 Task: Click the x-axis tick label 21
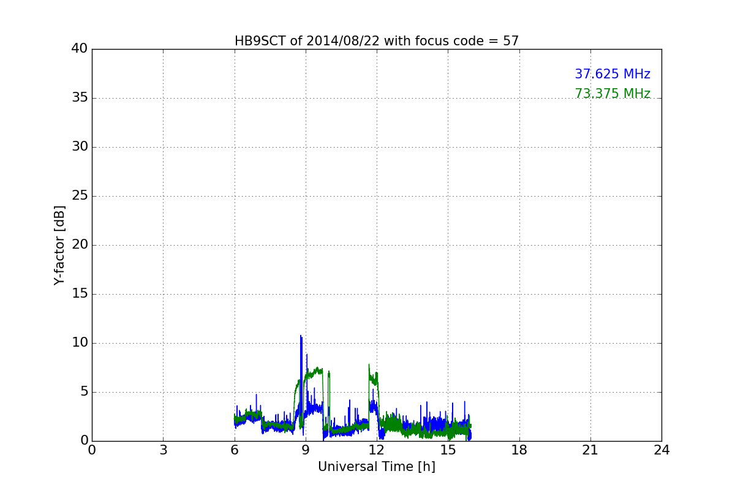click(590, 450)
